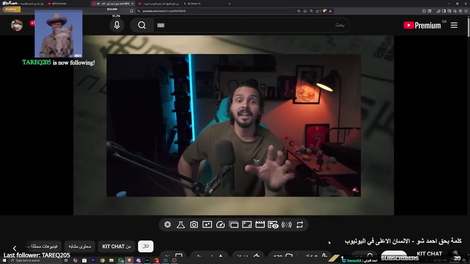Select the 'الكل' filter chip
The width and height of the screenshot is (470, 264).
coord(146,246)
